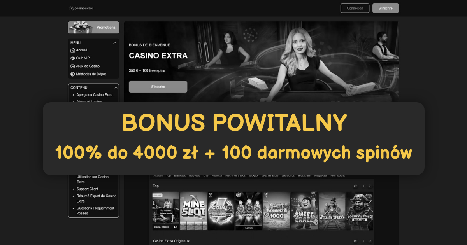467x245 pixels.
Task: Click the S'inscrire button in header
Action: (x=385, y=8)
